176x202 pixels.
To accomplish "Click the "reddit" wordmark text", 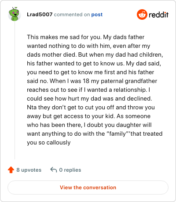I will pyautogui.click(x=158, y=14).
